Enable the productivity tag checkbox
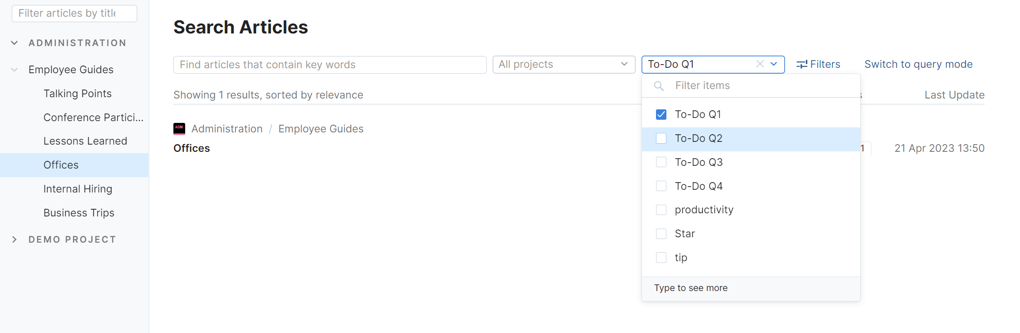 [661, 210]
